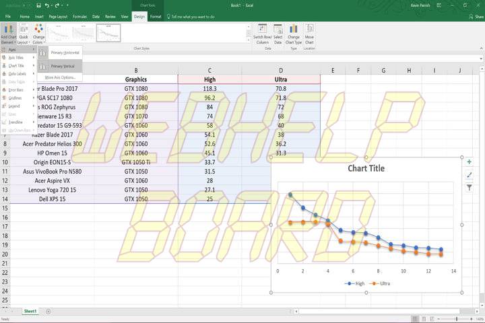Expand Gridlines submenu
This screenshot has width=485, height=323.
[19, 98]
